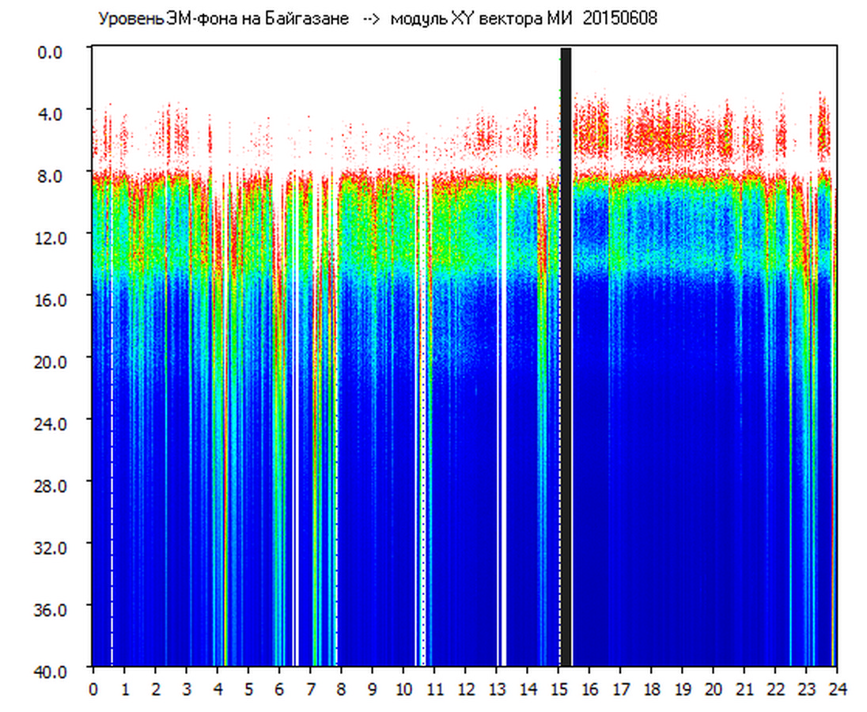Click the x-axis hour label "15"
Image resolution: width=867 pixels, height=712 pixels.
coord(559,689)
